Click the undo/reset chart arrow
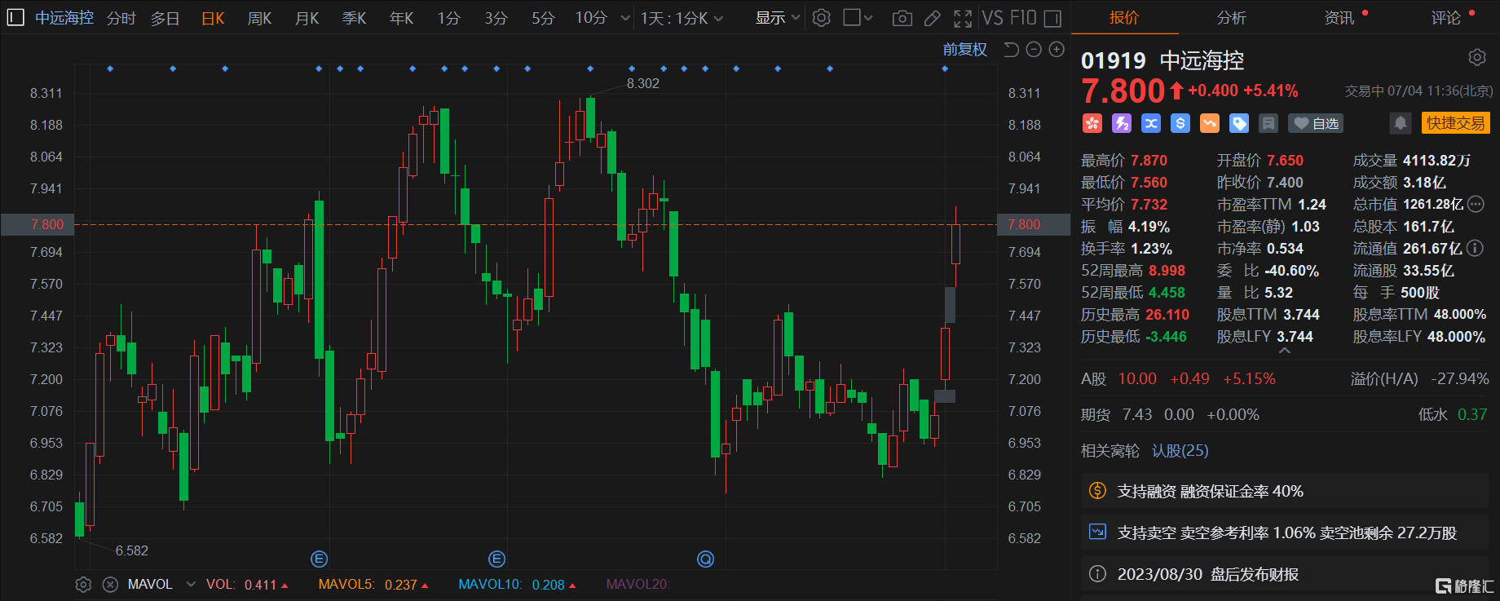Image resolution: width=1500 pixels, height=601 pixels. [1011, 50]
